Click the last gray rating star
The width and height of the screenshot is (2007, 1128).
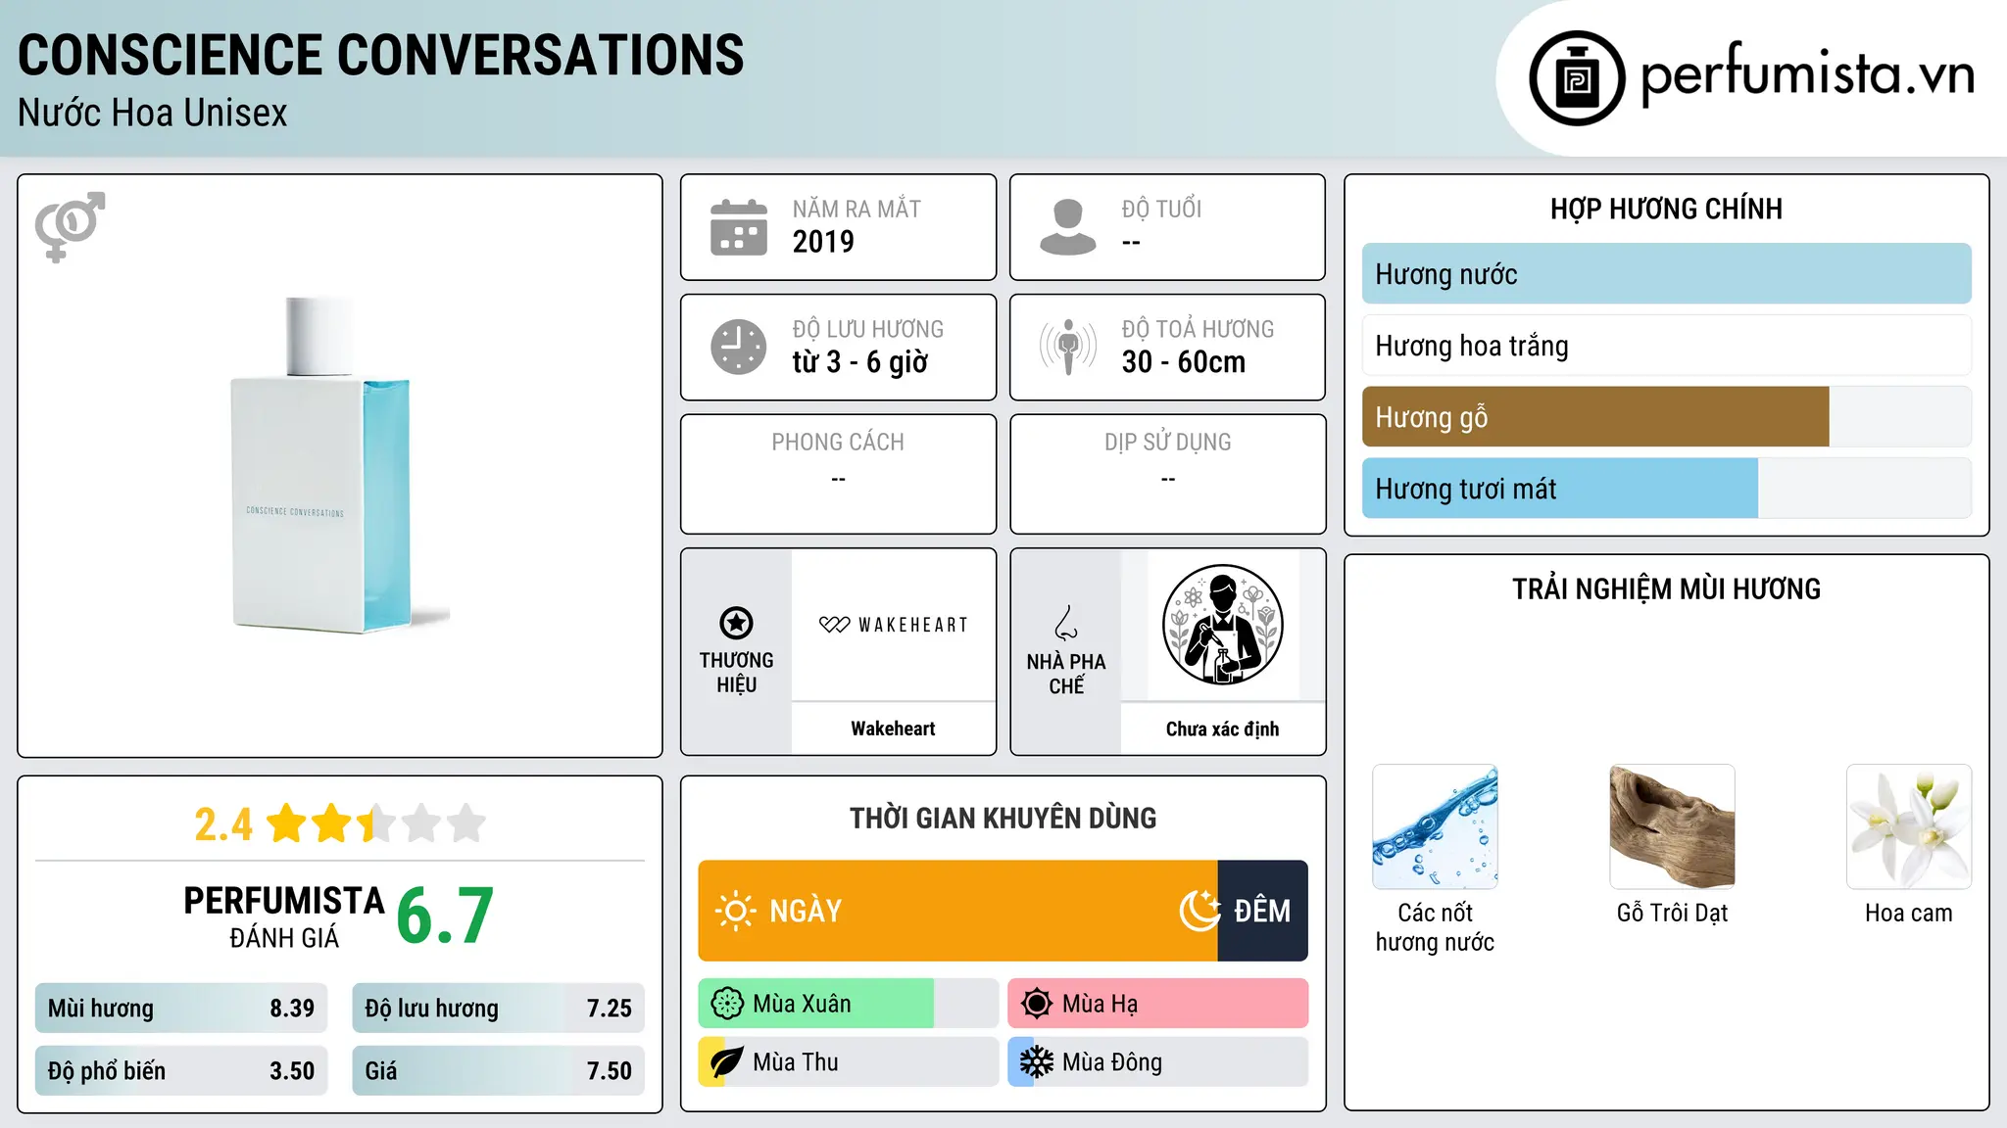(466, 823)
